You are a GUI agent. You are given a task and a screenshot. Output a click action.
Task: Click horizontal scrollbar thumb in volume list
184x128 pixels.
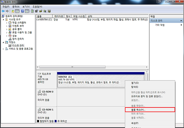coord(72,67)
